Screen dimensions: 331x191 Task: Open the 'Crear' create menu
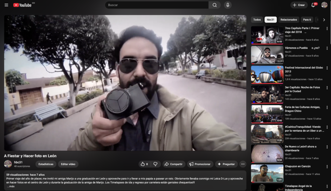click(x=299, y=5)
